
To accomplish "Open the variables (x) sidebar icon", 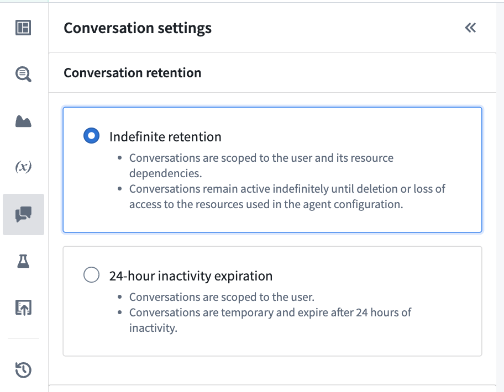I will point(23,167).
